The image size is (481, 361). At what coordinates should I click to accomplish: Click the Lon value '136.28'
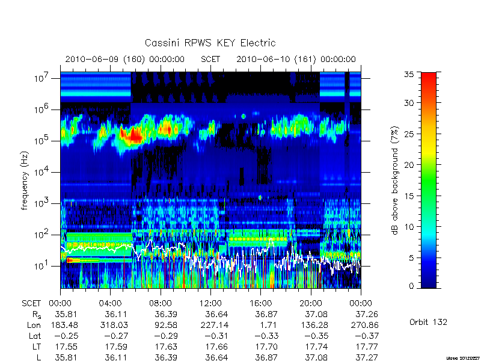click(x=314, y=325)
